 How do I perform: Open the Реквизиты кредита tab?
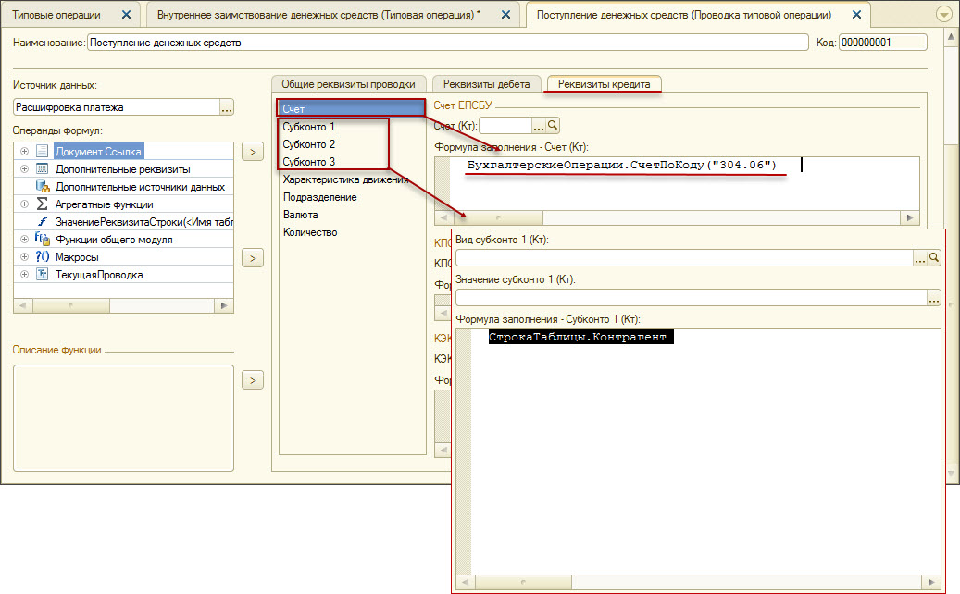pos(604,84)
